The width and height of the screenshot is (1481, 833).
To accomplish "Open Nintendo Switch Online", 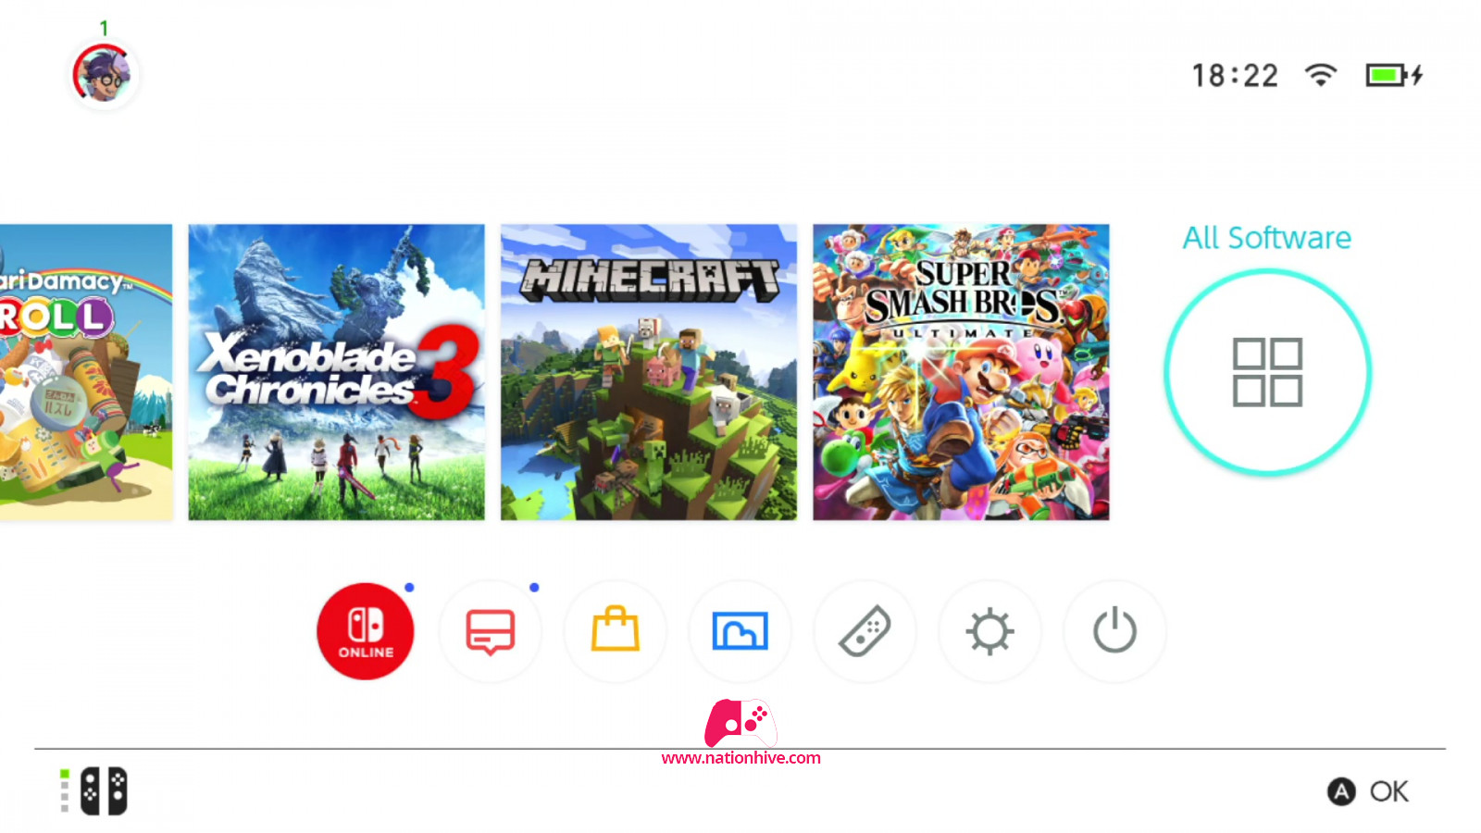I will coord(366,631).
